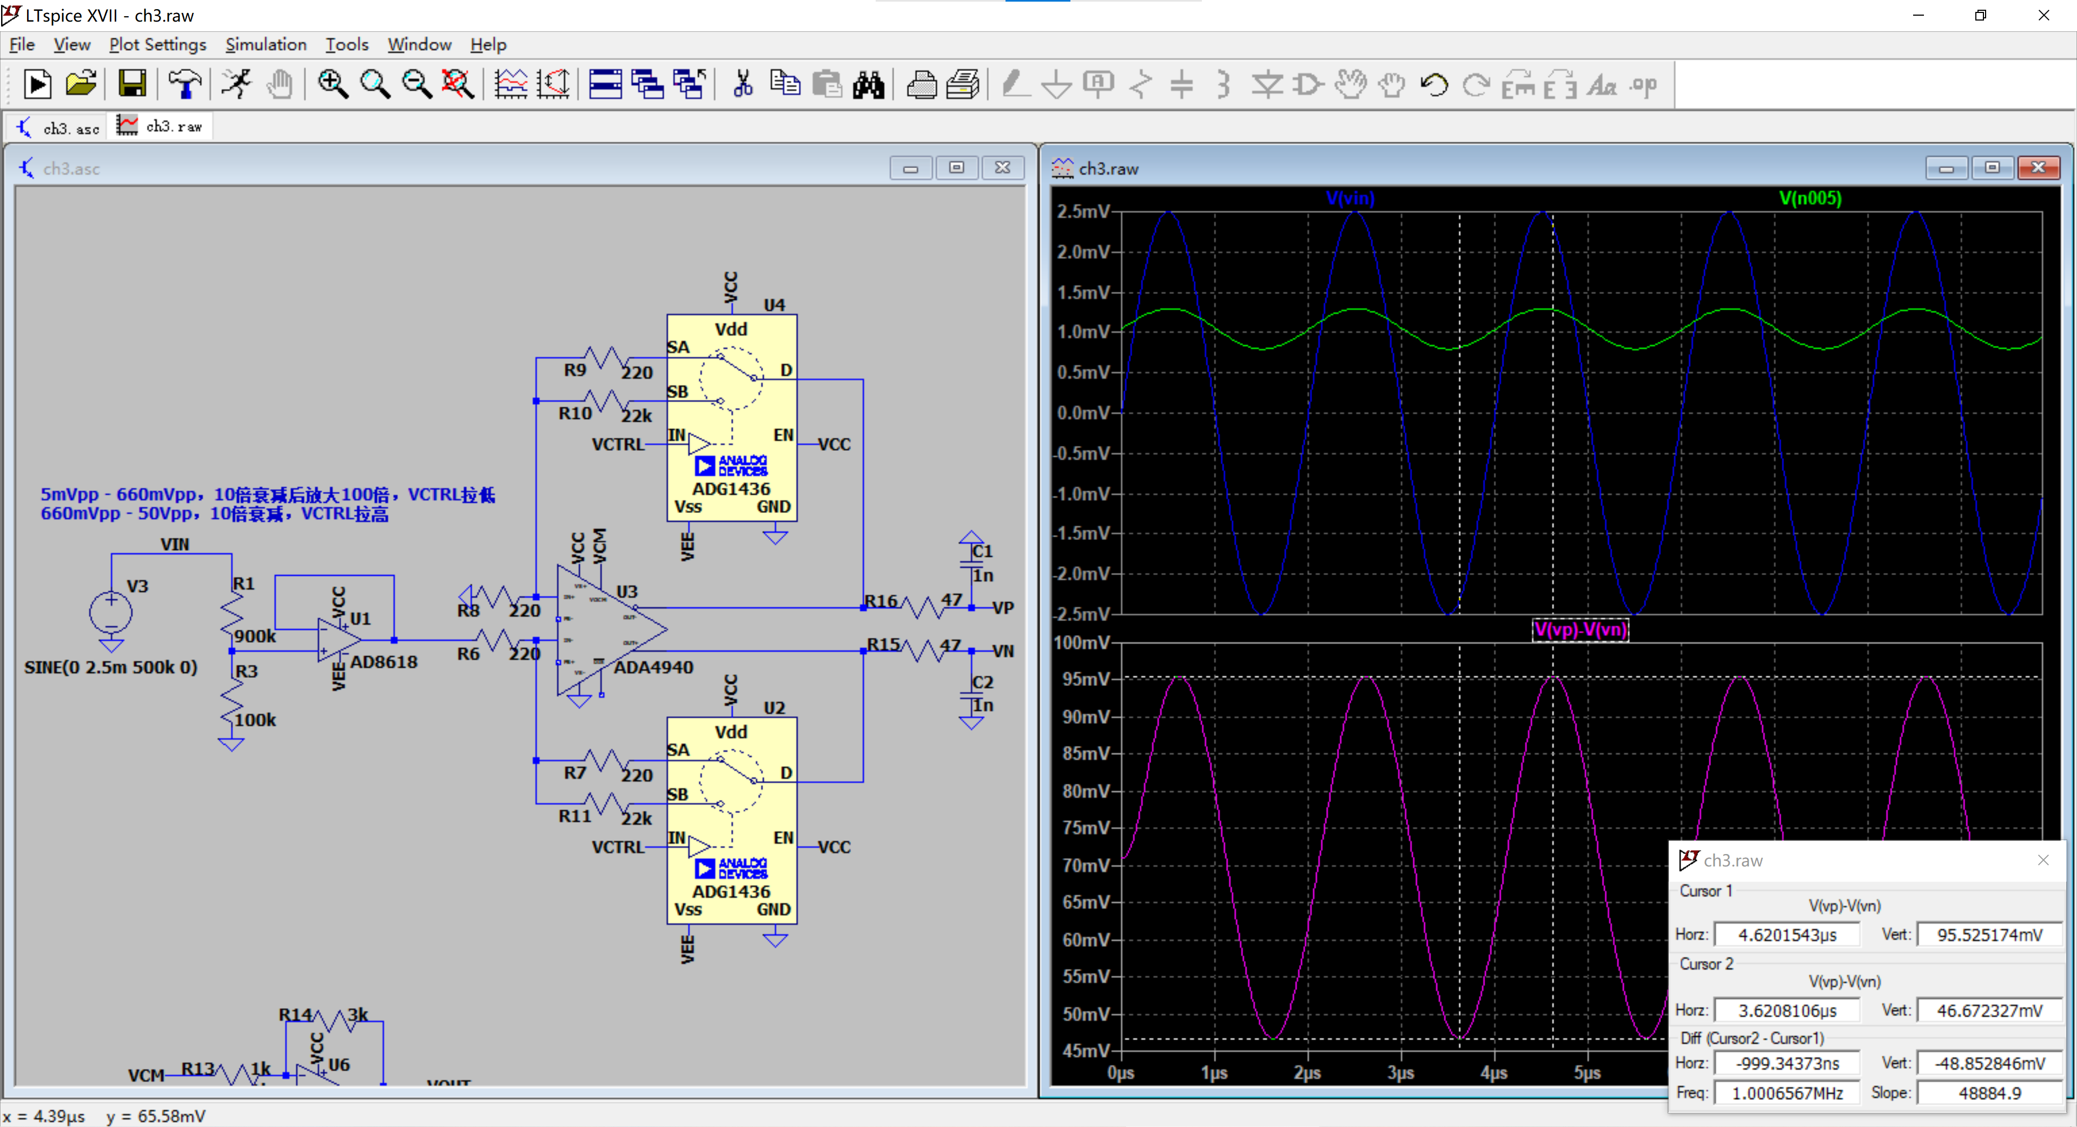Click the Find binoculars icon
The width and height of the screenshot is (2077, 1127).
coord(868,84)
